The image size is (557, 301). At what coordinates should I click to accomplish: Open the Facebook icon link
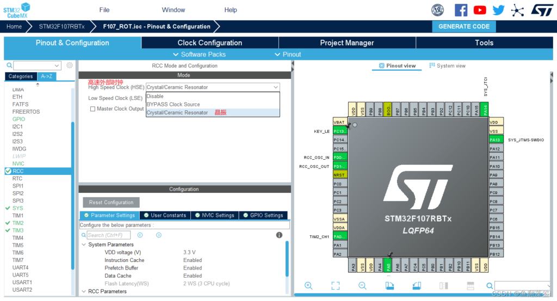click(461, 10)
